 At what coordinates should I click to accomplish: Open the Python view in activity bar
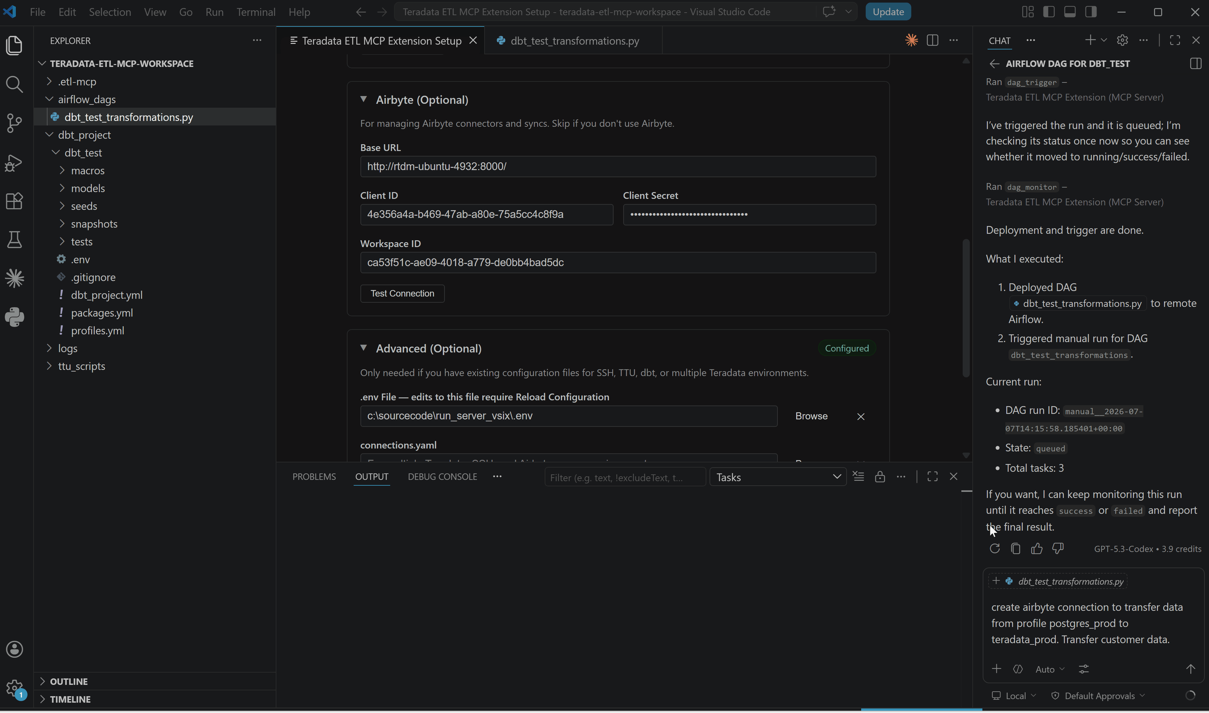click(15, 317)
